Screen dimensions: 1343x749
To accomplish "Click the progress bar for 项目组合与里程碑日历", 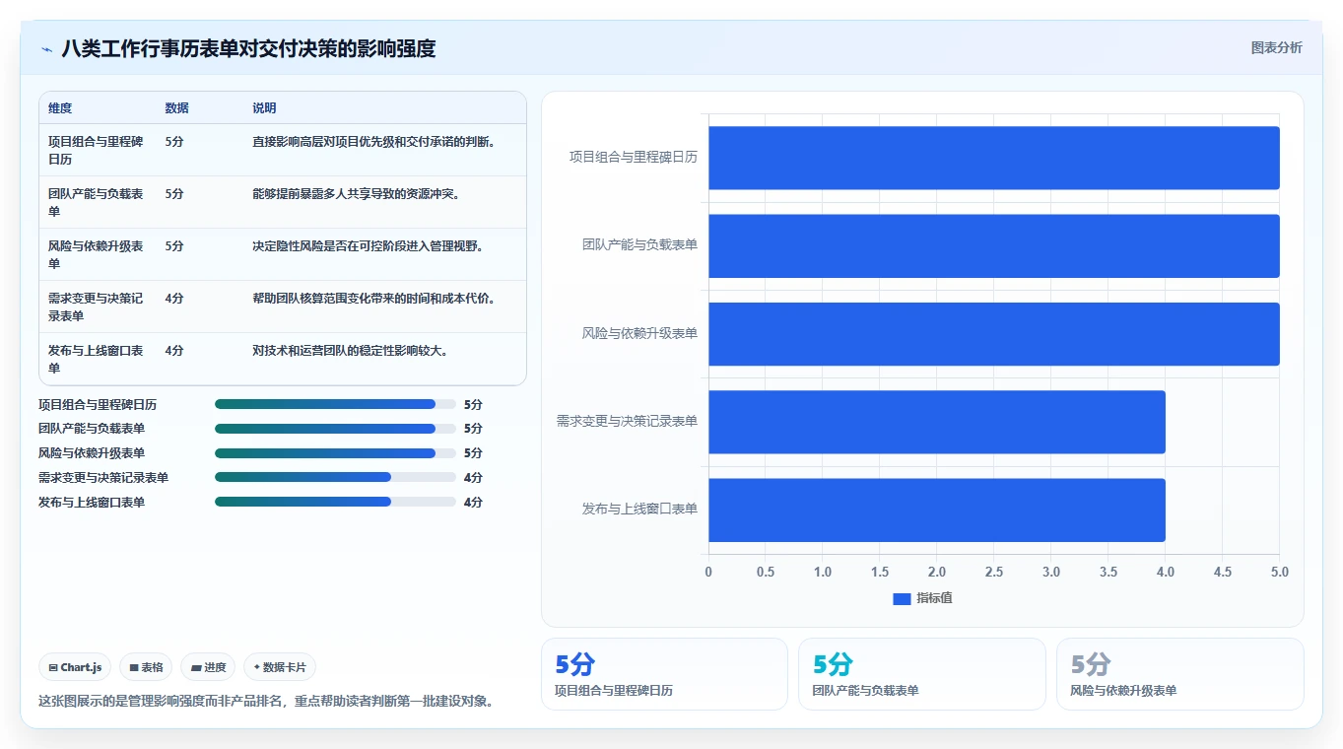I will click(335, 404).
